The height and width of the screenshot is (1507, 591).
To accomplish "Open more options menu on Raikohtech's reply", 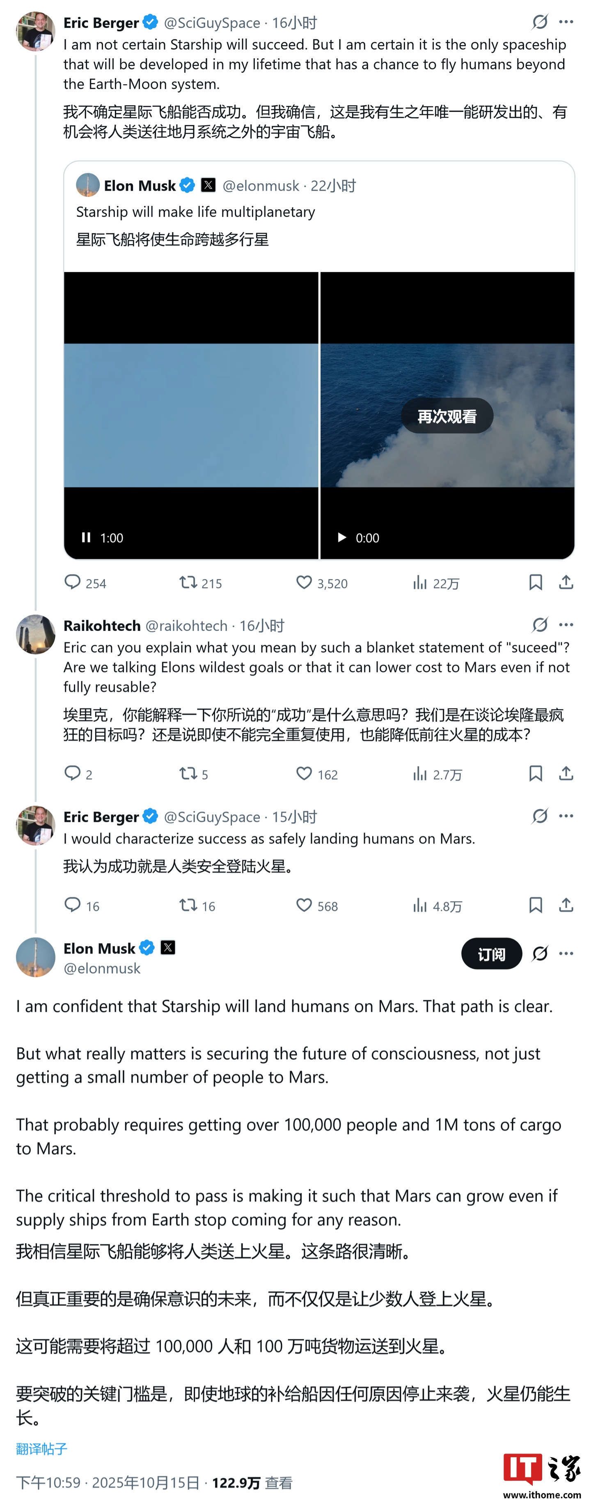I will pos(565,625).
